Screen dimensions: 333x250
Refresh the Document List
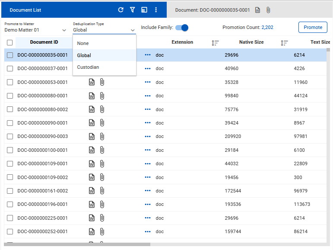point(121,10)
